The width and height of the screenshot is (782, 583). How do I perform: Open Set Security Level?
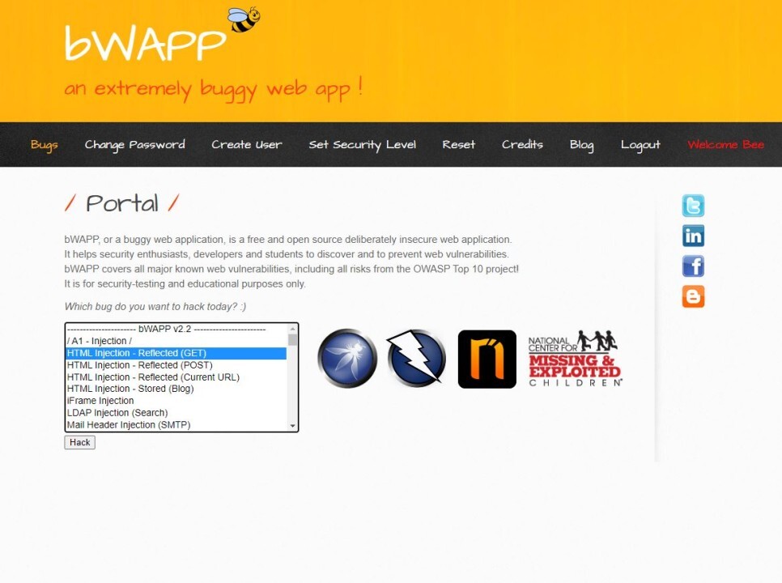tap(362, 145)
